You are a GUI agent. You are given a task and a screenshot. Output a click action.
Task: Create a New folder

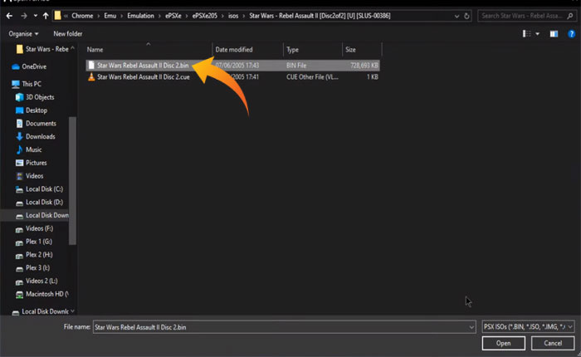click(x=67, y=33)
